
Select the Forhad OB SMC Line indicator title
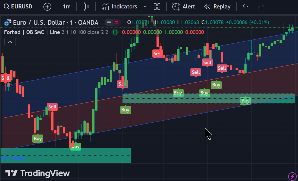click(32, 32)
